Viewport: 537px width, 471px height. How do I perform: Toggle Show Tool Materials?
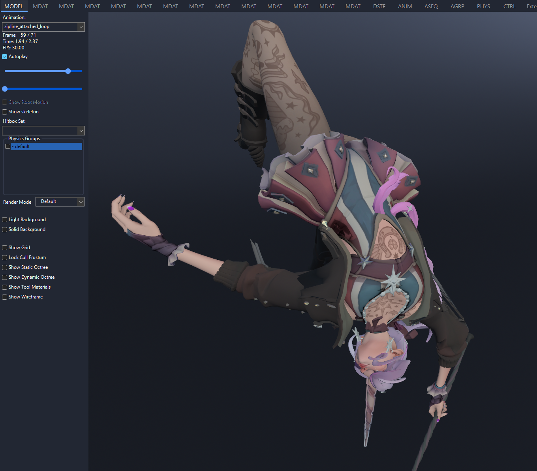[5, 287]
